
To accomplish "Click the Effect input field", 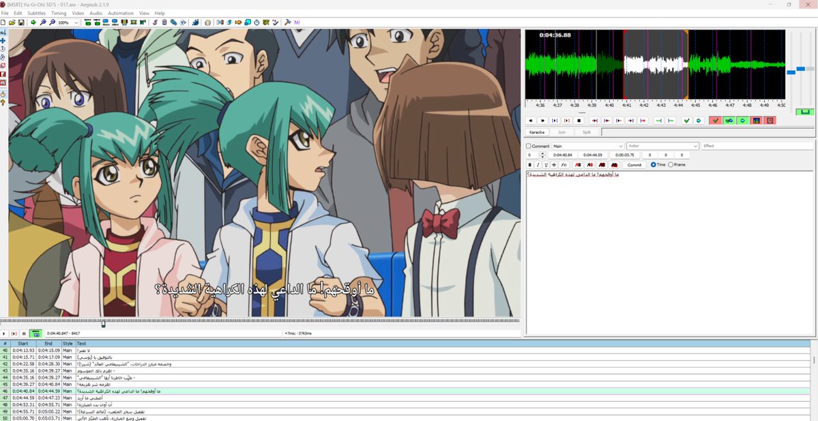I will tap(757, 146).
